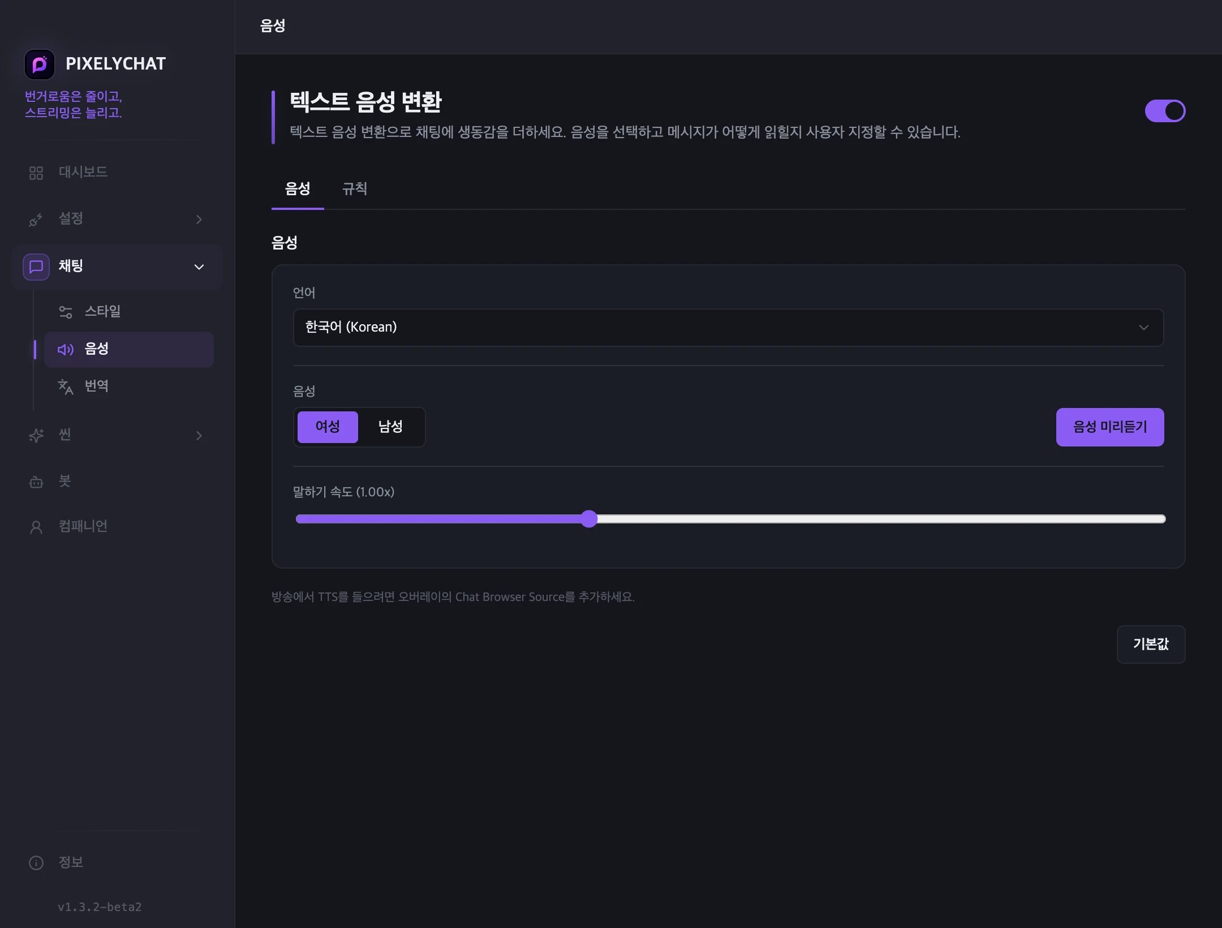Click the PIXELYCHAT brand title
1222x928 pixels.
point(115,63)
